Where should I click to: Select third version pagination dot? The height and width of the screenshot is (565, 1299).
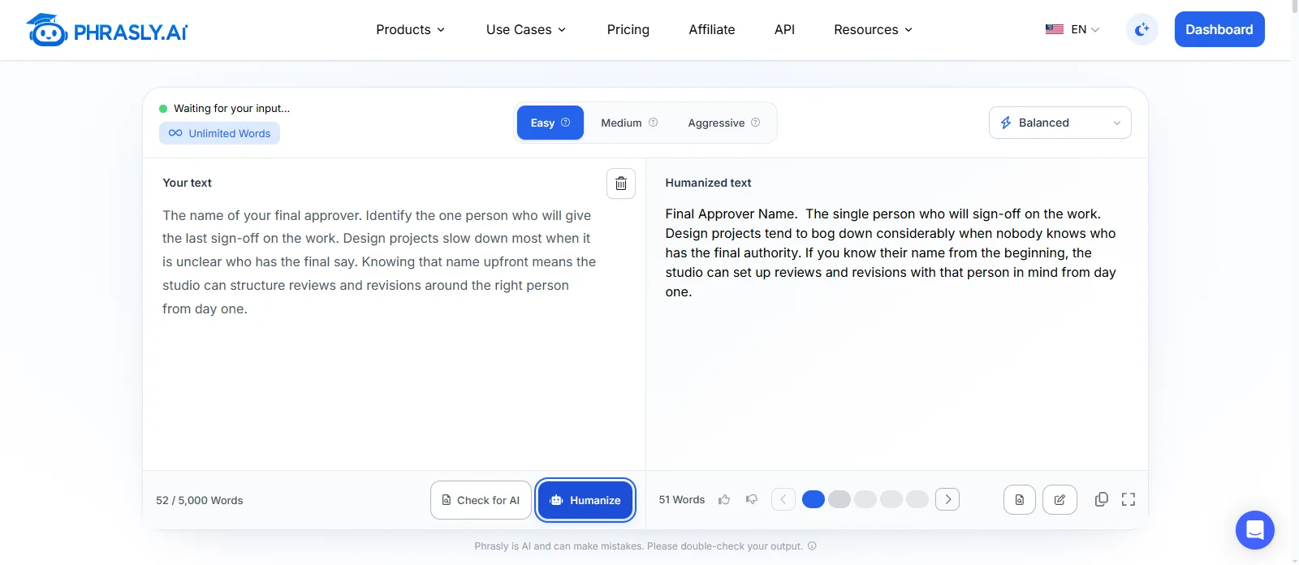pyautogui.click(x=865, y=499)
